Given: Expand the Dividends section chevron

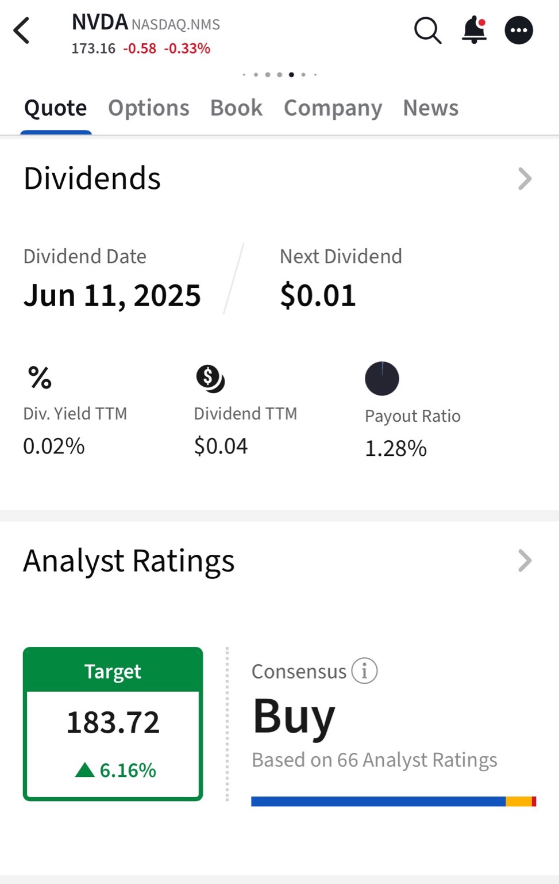Looking at the screenshot, I should 525,178.
